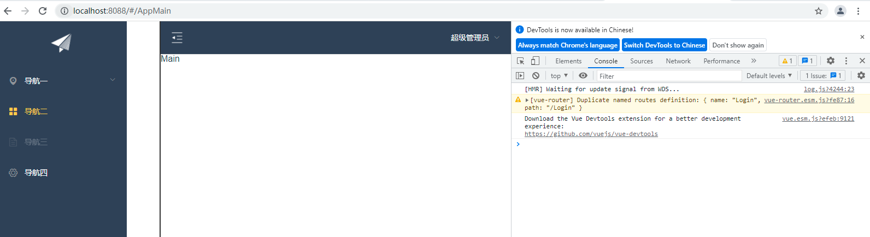Click the browser forward arrow

25,11
